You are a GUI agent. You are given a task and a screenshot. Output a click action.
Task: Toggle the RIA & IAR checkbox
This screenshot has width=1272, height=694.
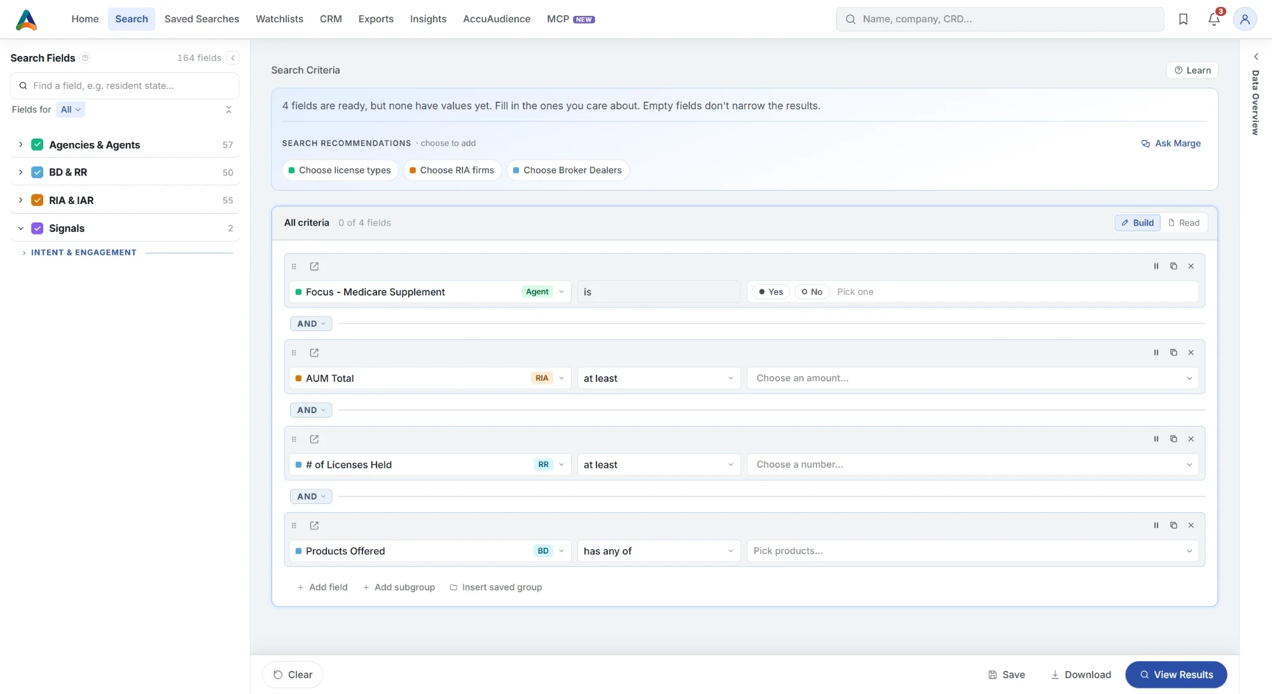[38, 200]
